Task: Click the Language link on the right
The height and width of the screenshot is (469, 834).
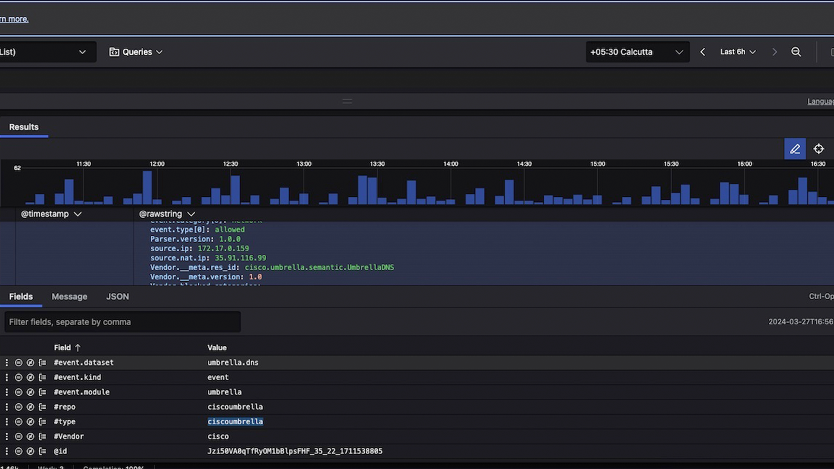Action: (820, 101)
